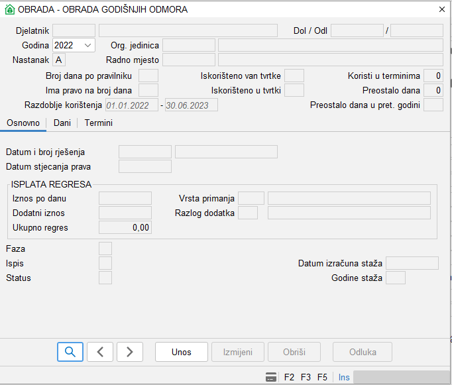Select the Faza box
This screenshot has width=452, height=385.
tap(105, 249)
